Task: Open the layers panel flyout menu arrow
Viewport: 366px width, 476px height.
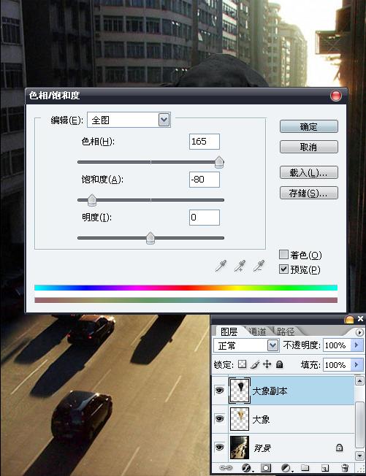Action: pyautogui.click(x=359, y=332)
